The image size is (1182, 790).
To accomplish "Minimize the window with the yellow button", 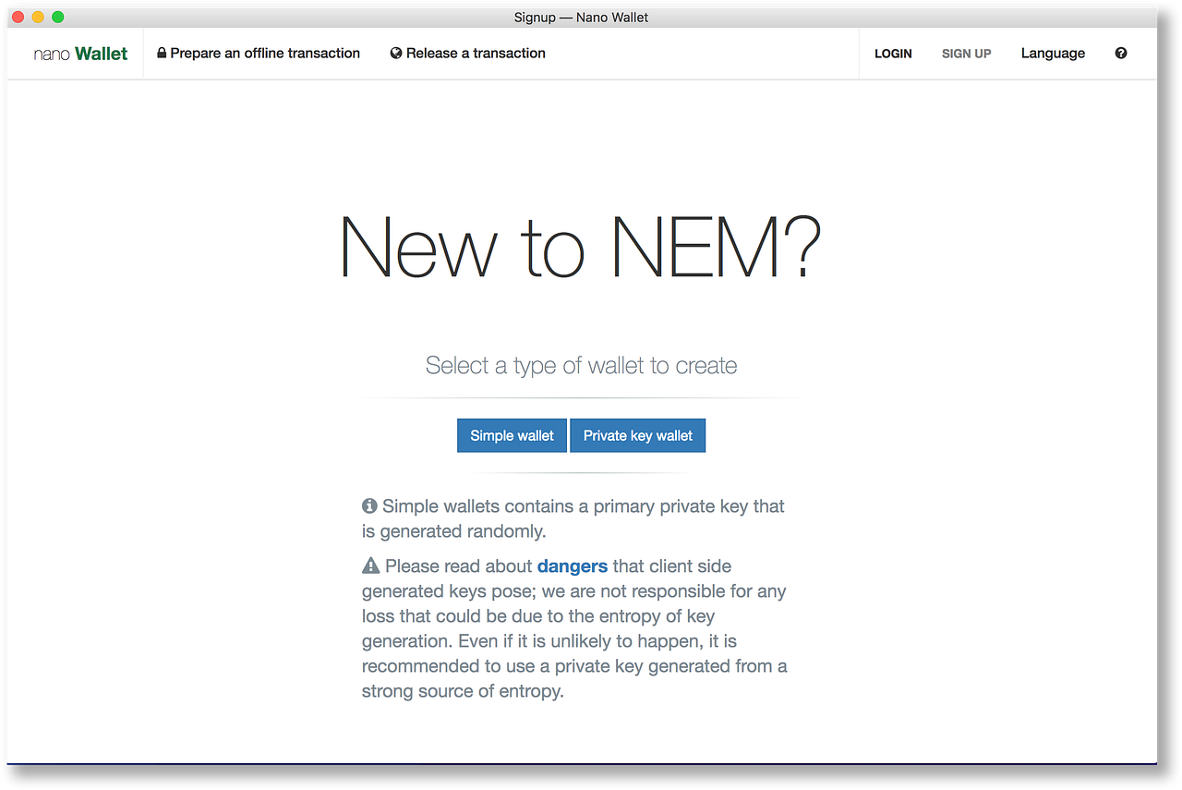I will pos(37,17).
